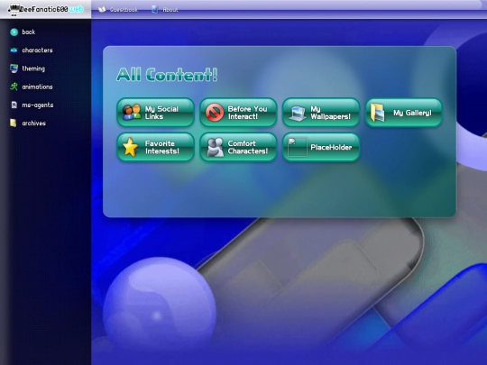Click the Guestbook book icon

[102, 10]
